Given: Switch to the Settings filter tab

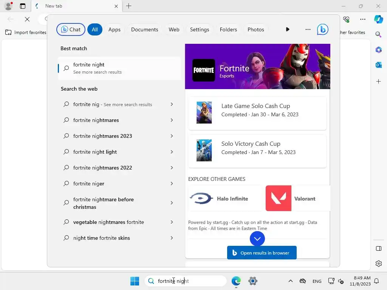Looking at the screenshot, I should point(200,29).
